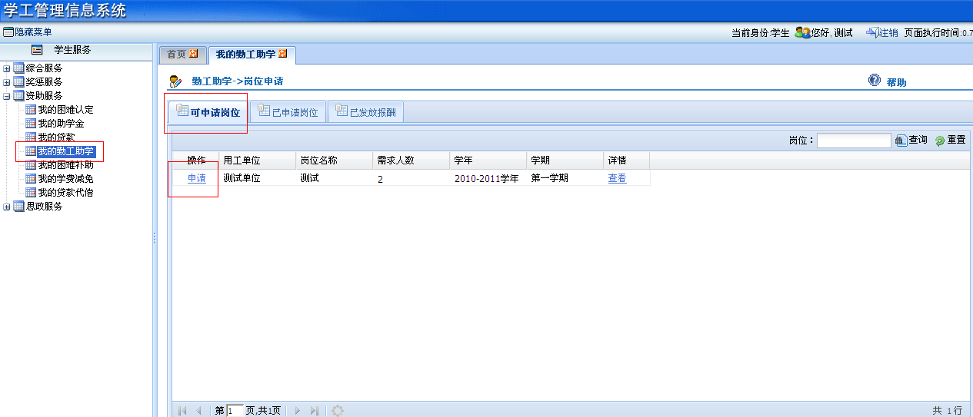Click the 注销 logout icon
The image size is (973, 417).
(872, 32)
